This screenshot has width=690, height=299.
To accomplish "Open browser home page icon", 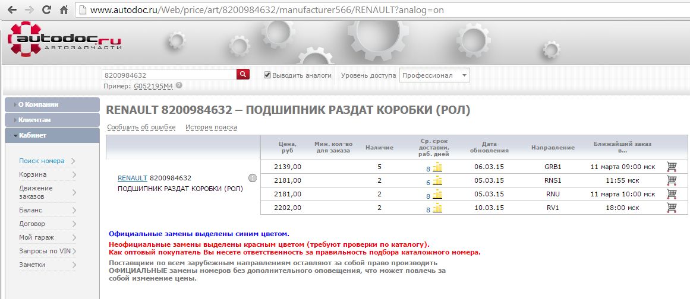I will (64, 9).
